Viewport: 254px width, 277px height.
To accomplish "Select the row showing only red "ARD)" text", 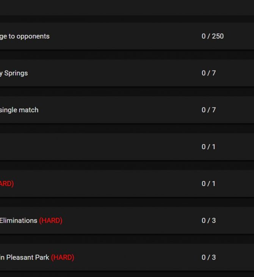I will point(127,184).
